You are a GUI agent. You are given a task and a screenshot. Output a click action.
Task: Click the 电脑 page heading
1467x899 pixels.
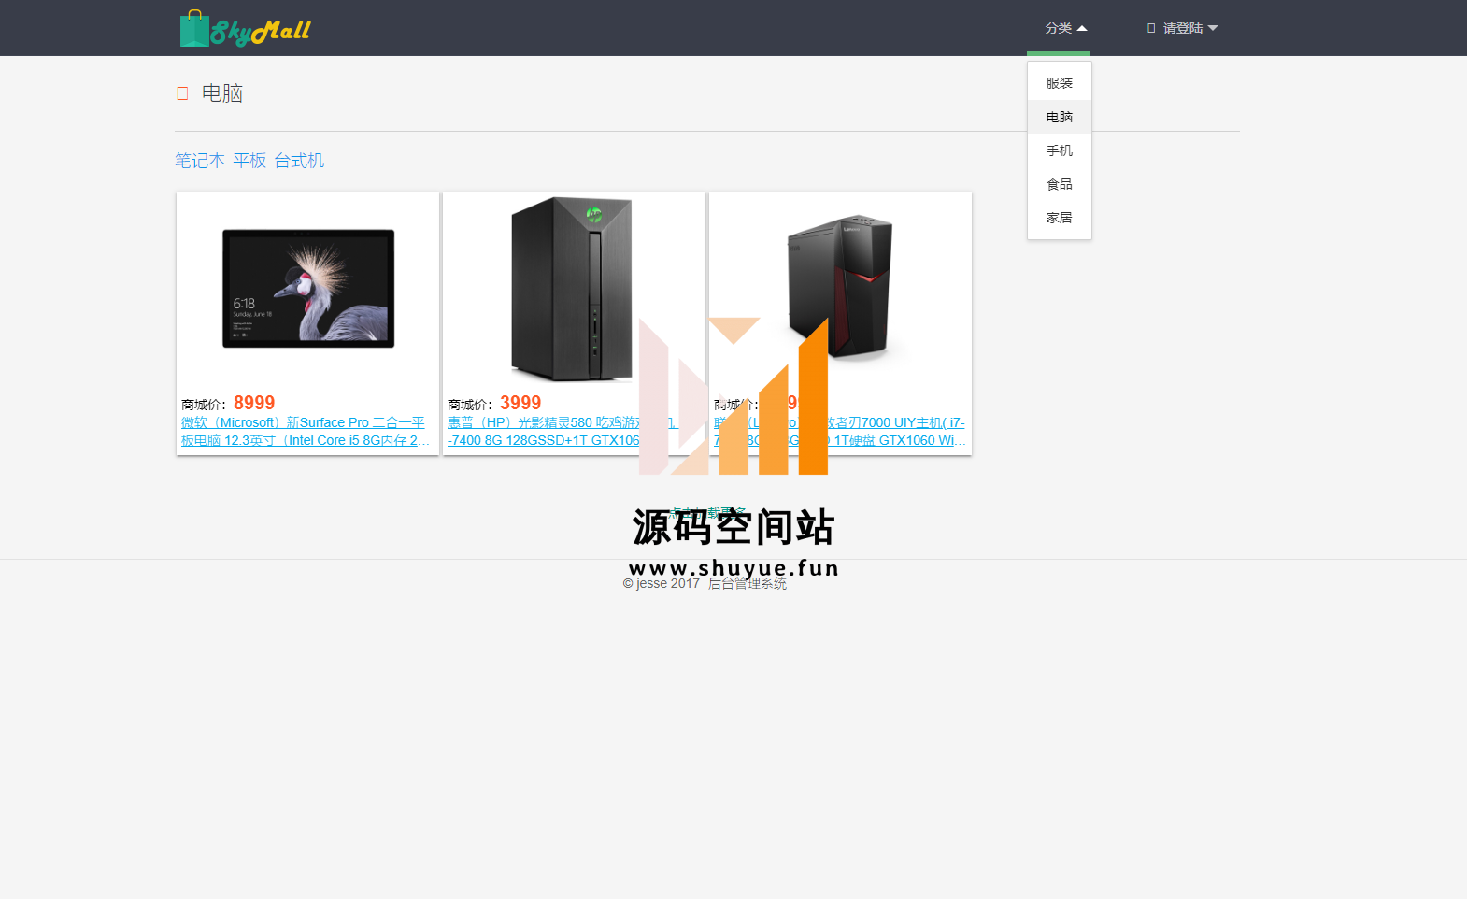point(222,93)
